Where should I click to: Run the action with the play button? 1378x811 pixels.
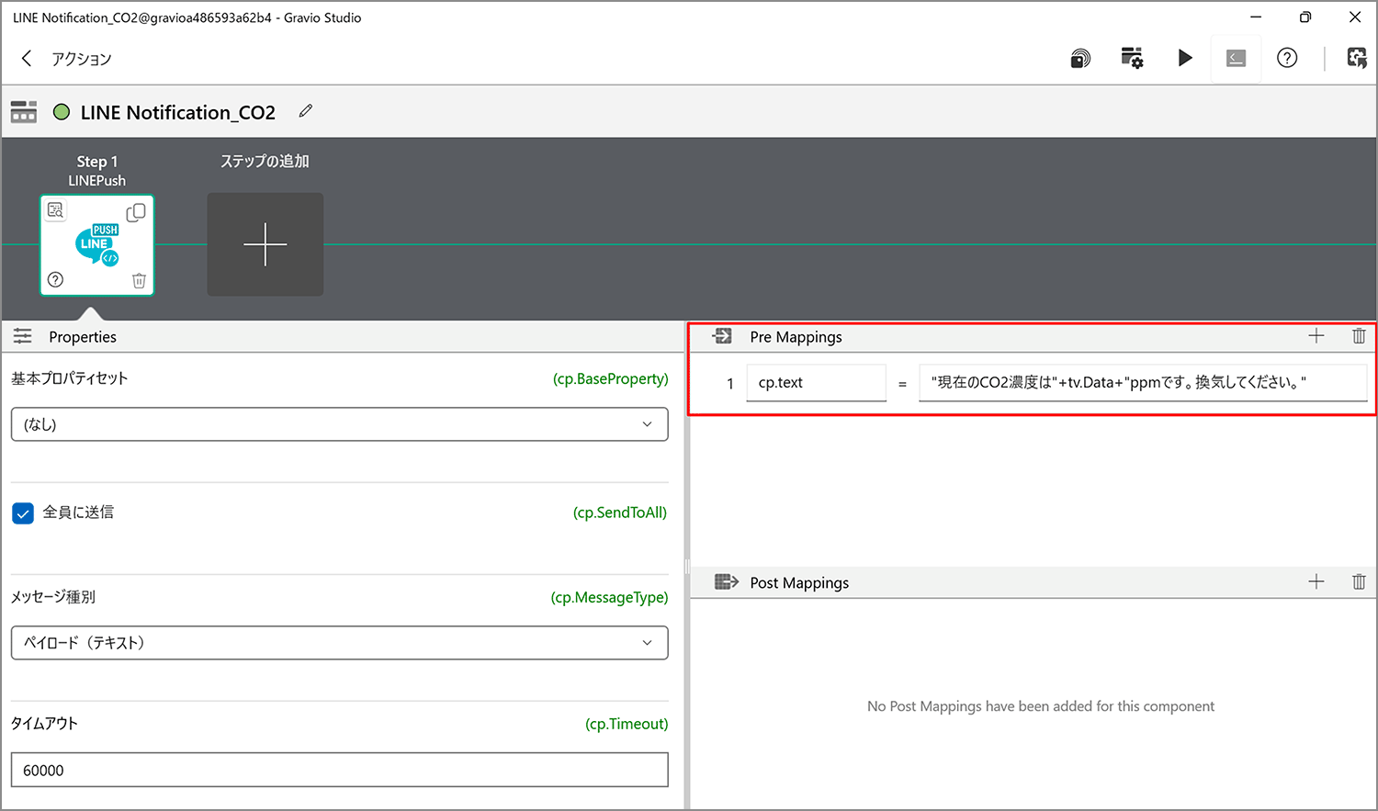coord(1185,58)
